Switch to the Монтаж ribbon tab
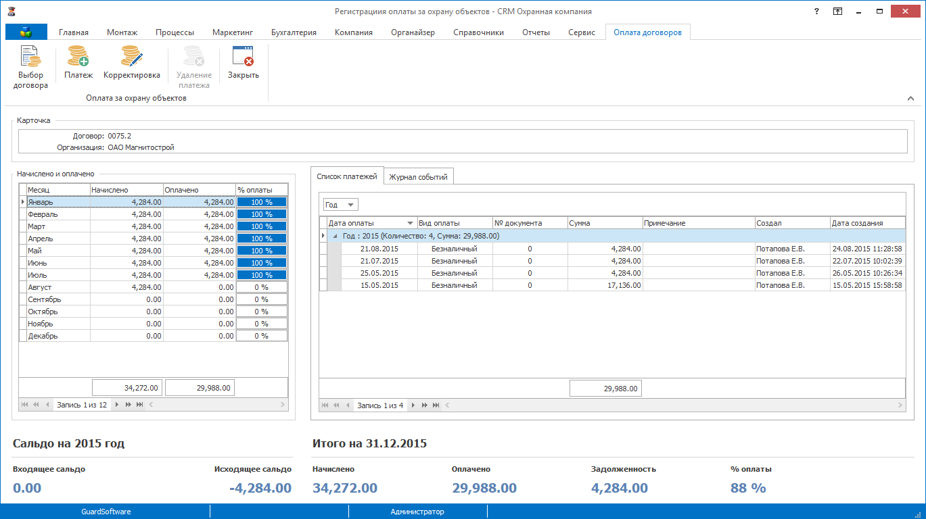The height and width of the screenshot is (519, 926). (122, 32)
